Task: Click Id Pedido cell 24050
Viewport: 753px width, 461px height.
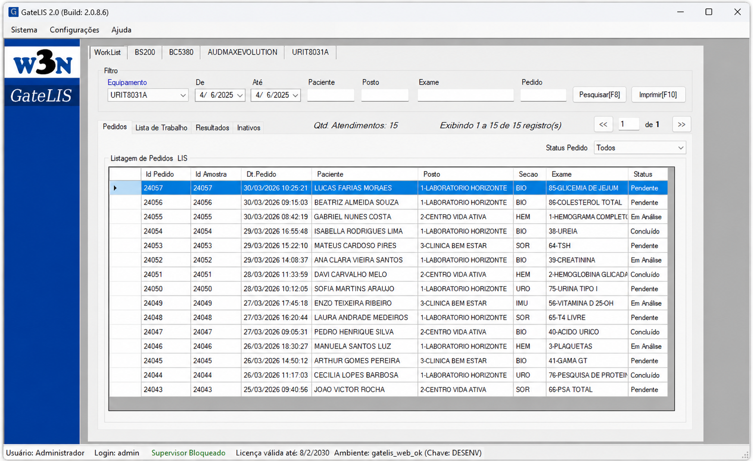Action: [x=166, y=289]
